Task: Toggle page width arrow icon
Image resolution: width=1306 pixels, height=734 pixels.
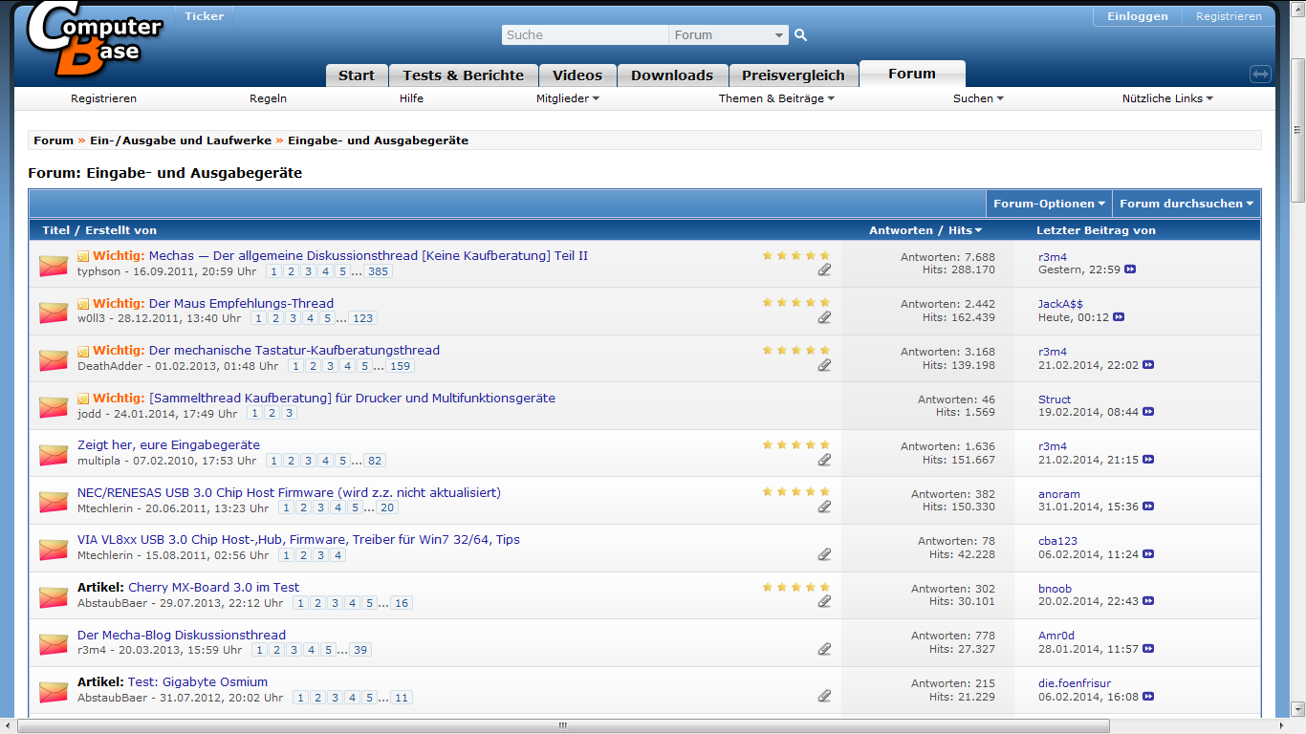Action: [1260, 74]
